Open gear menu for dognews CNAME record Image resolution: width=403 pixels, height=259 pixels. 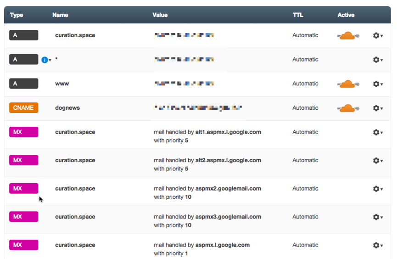click(378, 108)
